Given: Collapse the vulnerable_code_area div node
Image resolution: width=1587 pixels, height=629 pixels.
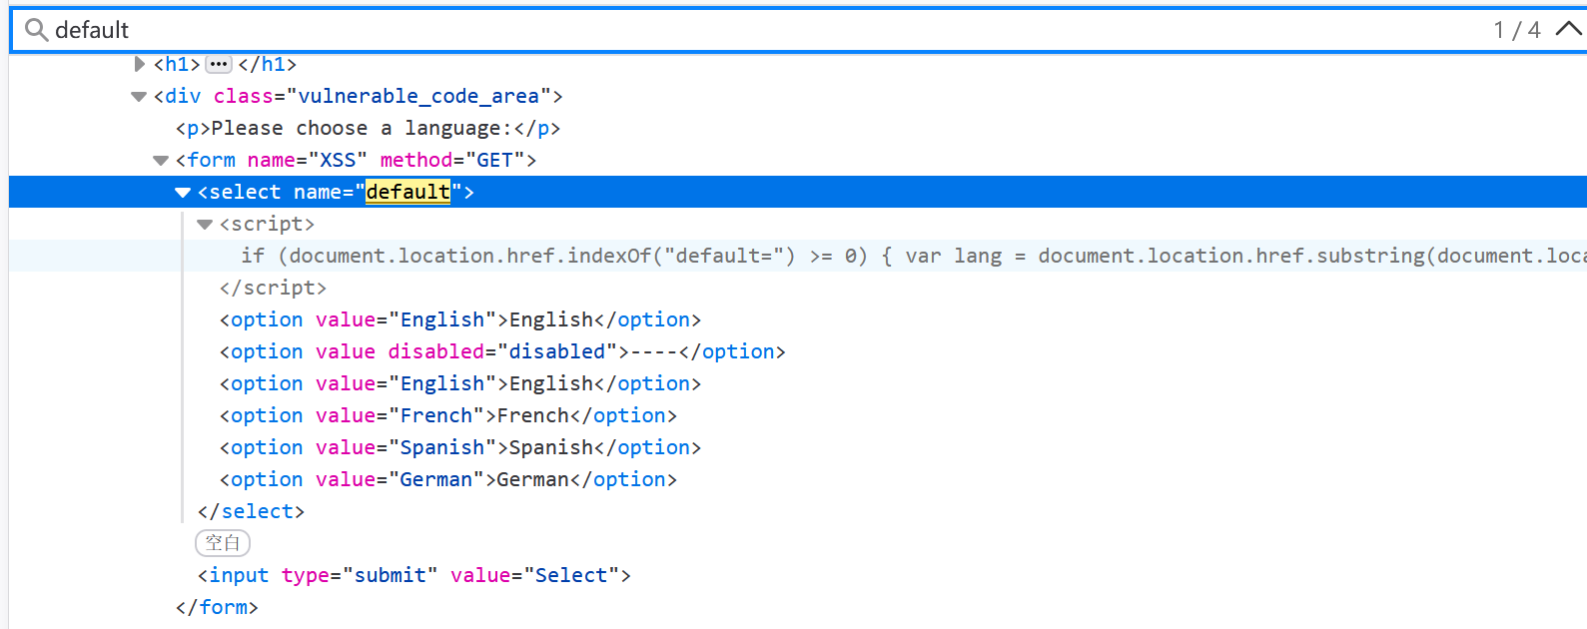Looking at the screenshot, I should pyautogui.click(x=139, y=97).
